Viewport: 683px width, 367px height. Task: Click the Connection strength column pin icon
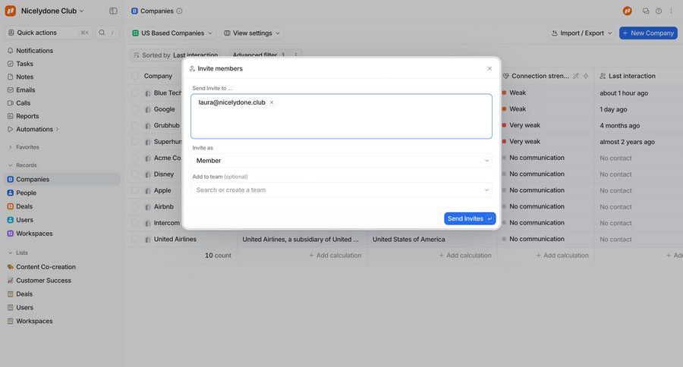pyautogui.click(x=576, y=76)
